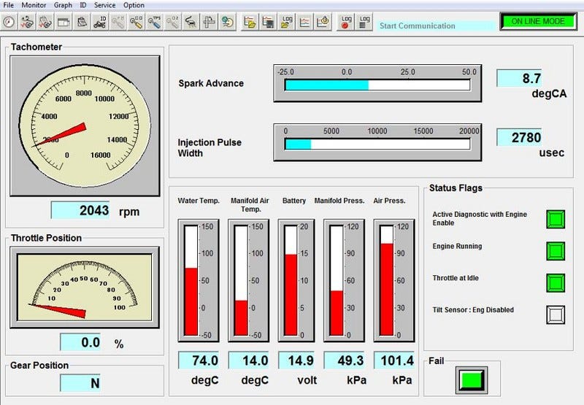Click the greyed F/I wrench icon
Screen dimensions: 584x405
point(118,22)
